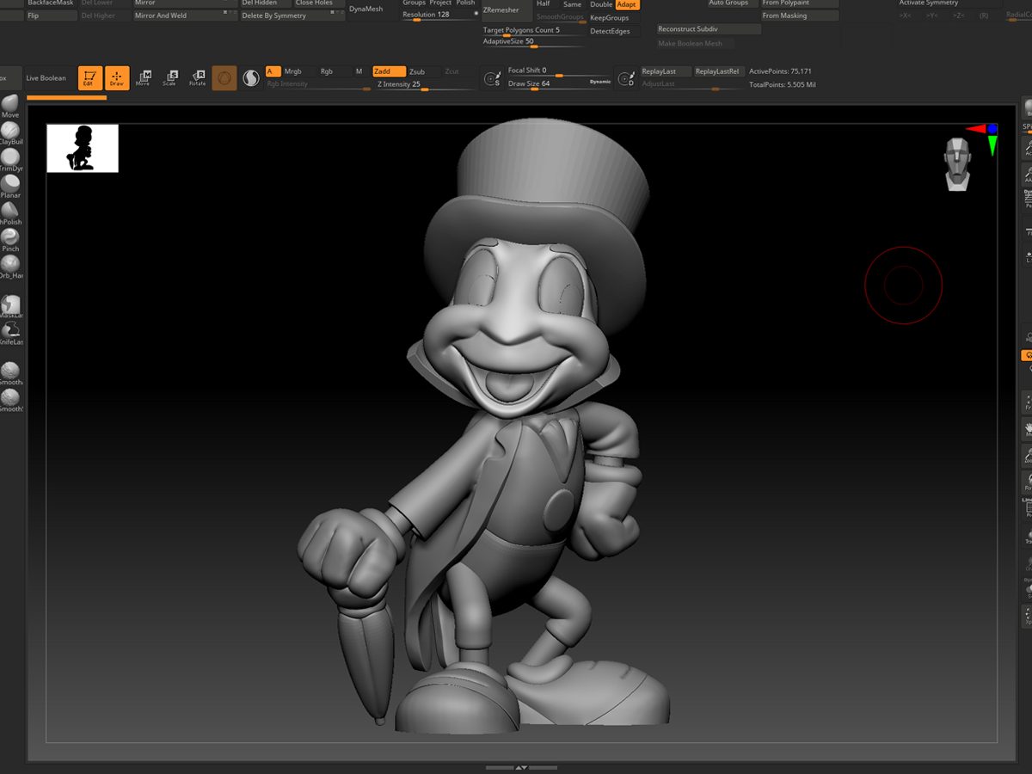Screen dimensions: 1032x774
Task: Toggle Zadd mode
Action: [389, 71]
